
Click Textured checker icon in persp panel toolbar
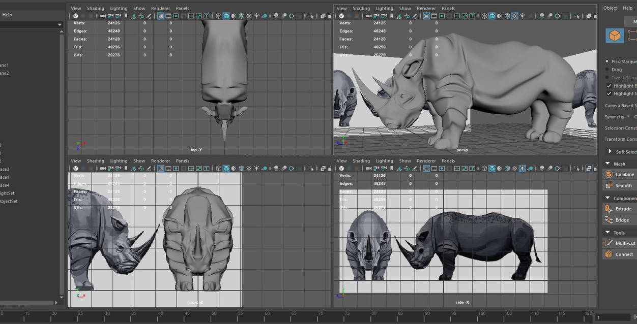click(514, 16)
